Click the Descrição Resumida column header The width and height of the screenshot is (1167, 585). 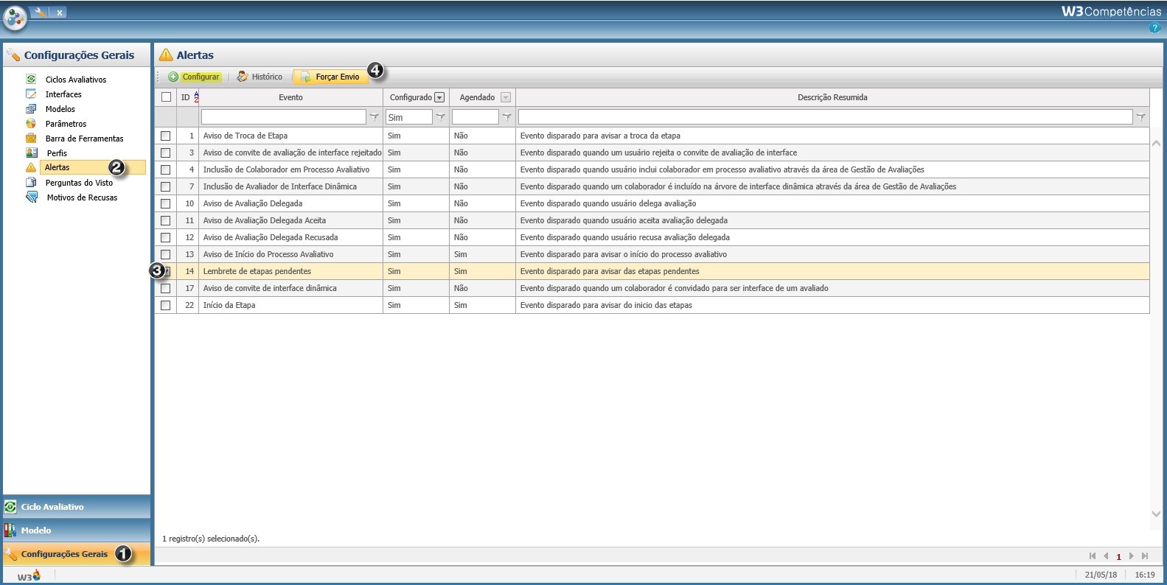tap(832, 97)
